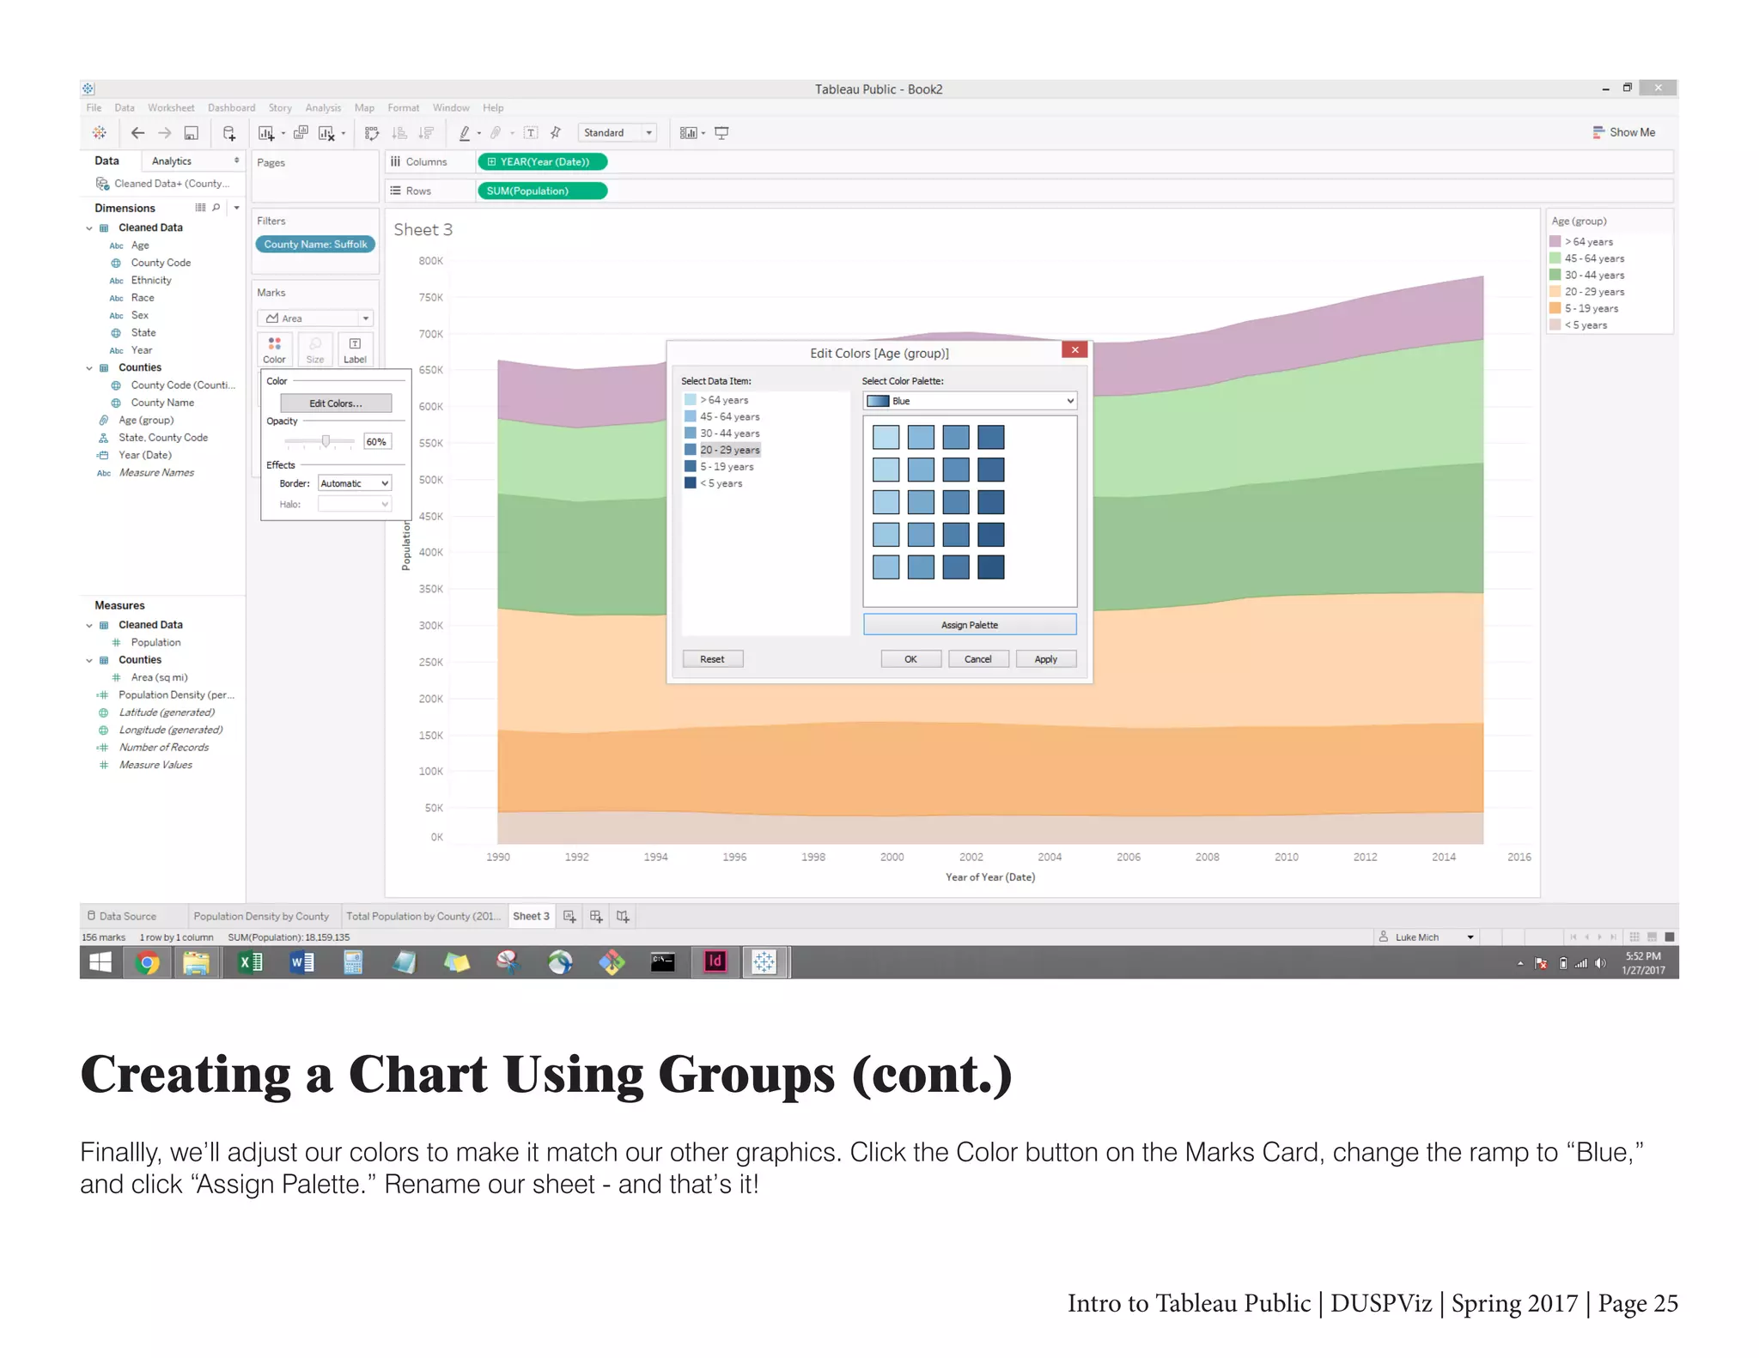This screenshot has width=1759, height=1358.
Task: Open the File menu
Action: tap(94, 108)
